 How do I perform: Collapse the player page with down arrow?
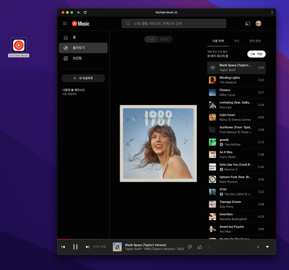267,247
